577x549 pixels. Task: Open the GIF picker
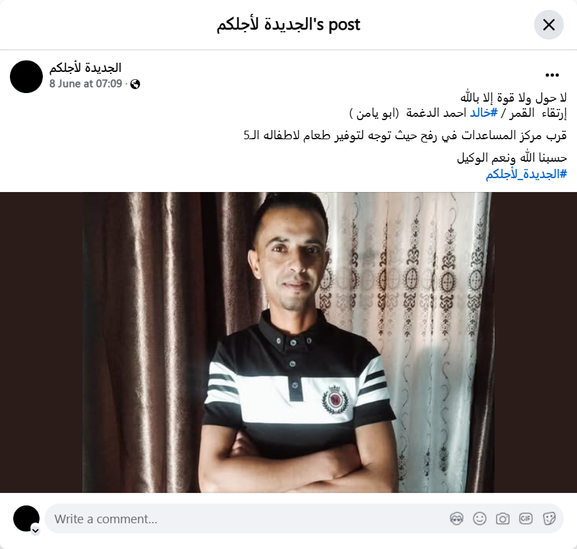point(526,519)
